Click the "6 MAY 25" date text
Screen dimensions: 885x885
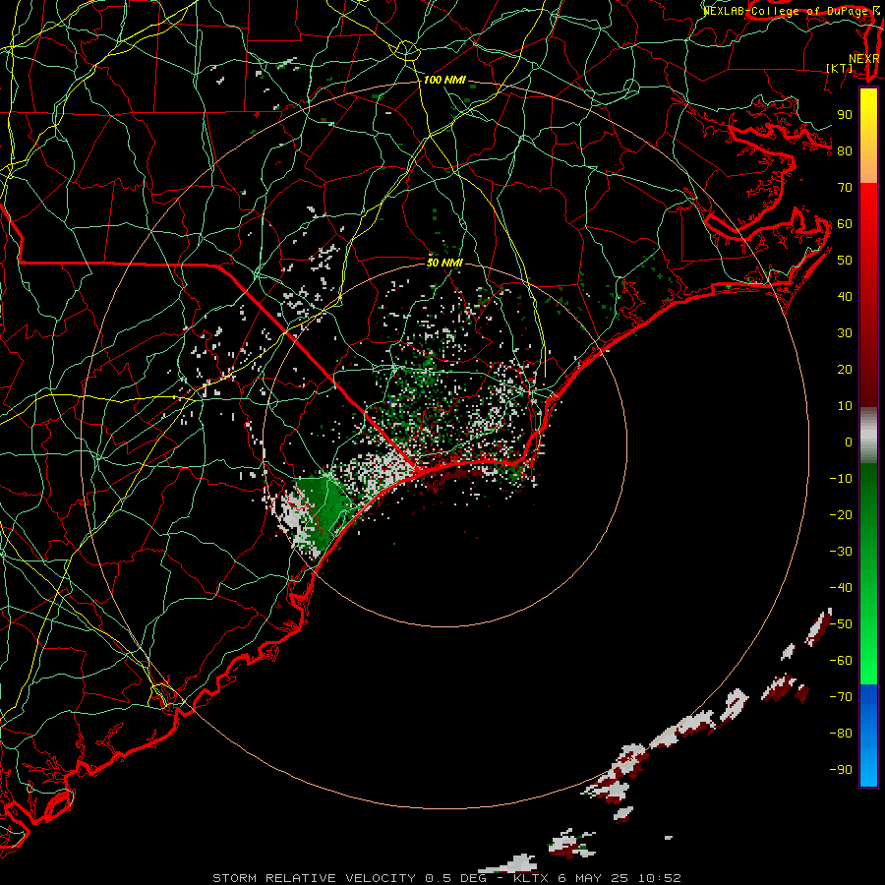(x=593, y=878)
